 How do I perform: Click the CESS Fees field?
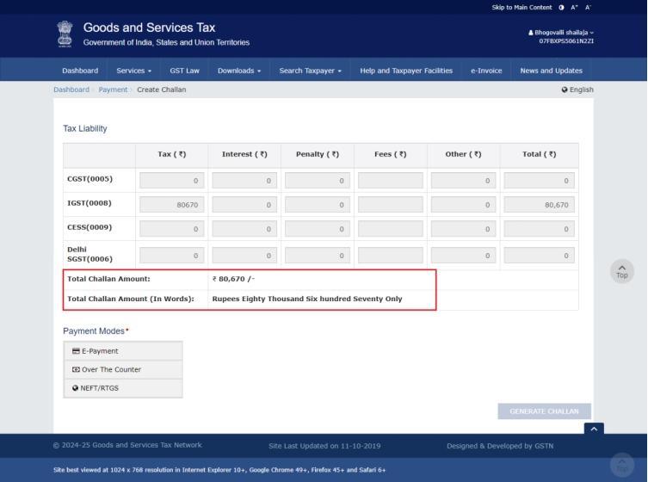[391, 229]
